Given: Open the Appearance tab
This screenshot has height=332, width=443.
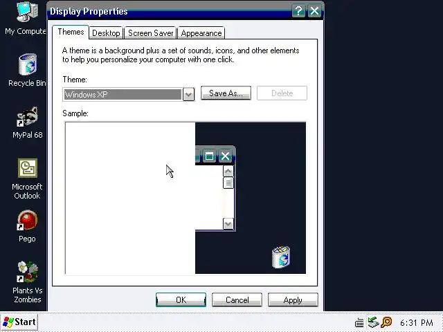Looking at the screenshot, I should pyautogui.click(x=201, y=33).
